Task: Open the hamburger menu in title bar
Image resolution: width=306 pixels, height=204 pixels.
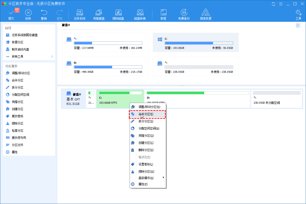Action: 281,4
